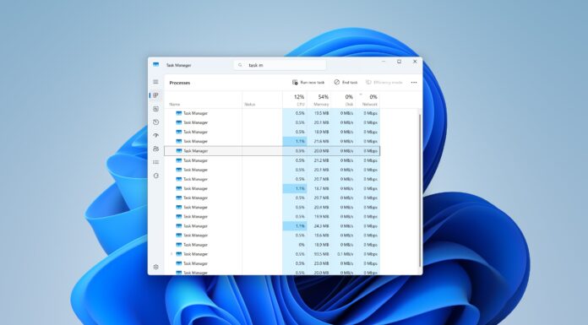Minimize the Task Manager window
Viewport: 588px width, 325px height.
pos(384,61)
